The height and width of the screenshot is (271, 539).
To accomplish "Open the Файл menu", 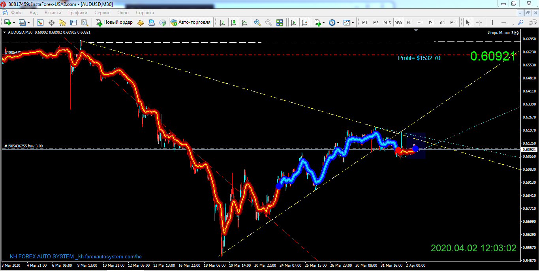I will [17, 13].
